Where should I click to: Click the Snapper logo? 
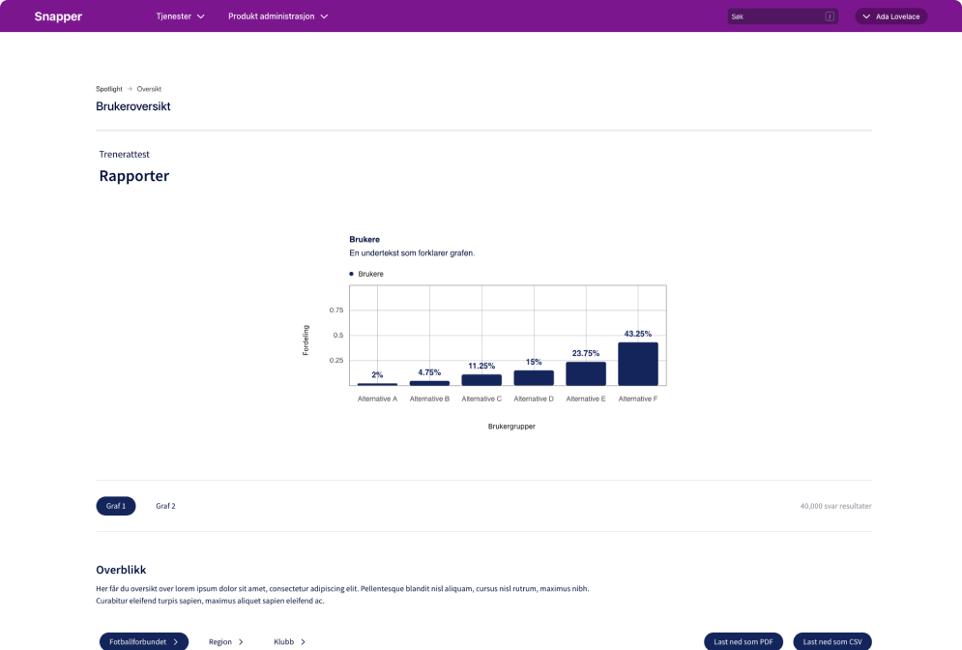pyautogui.click(x=58, y=16)
